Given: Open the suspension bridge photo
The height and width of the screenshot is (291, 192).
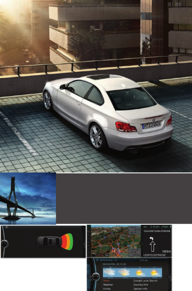Looking at the screenshot, I should coord(28,198).
